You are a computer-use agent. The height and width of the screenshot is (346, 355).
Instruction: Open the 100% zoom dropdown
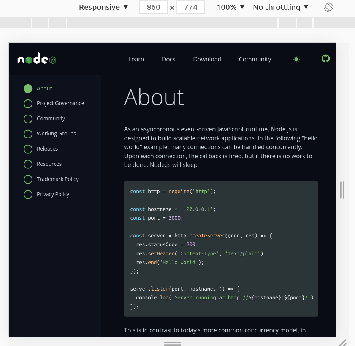pos(230,7)
